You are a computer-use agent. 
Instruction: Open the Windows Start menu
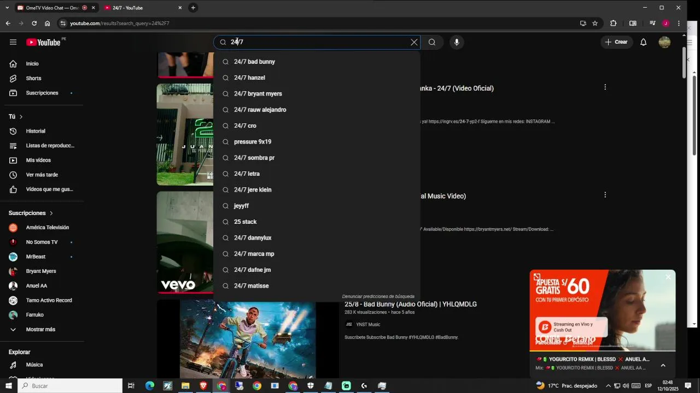8,386
